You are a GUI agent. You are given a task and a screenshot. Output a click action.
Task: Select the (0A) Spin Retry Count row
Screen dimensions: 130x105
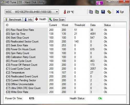[60, 53]
